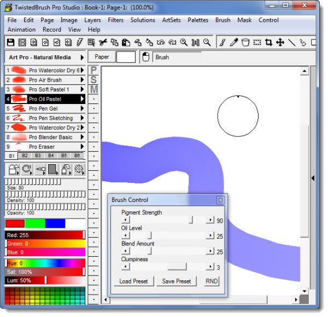Screen dimensions: 328x317
Task: Switch to the B5 brush bank tab
Action: (x=64, y=155)
